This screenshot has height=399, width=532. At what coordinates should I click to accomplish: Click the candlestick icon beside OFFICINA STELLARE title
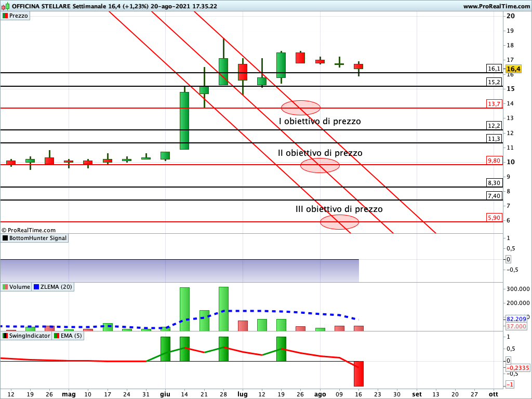click(x=6, y=6)
